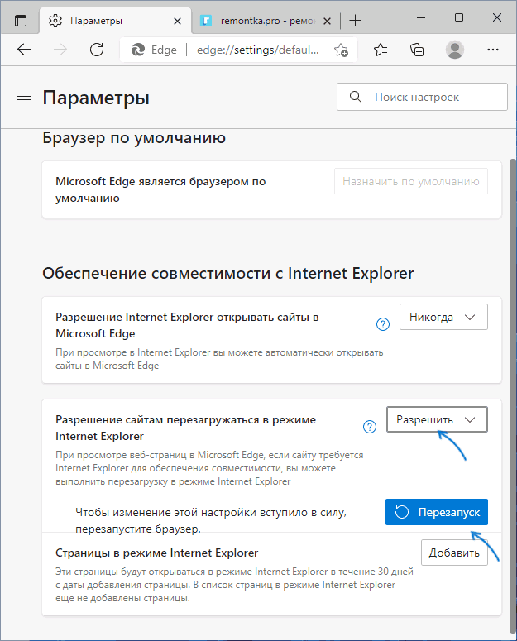Maximize the Edge window

point(459,17)
